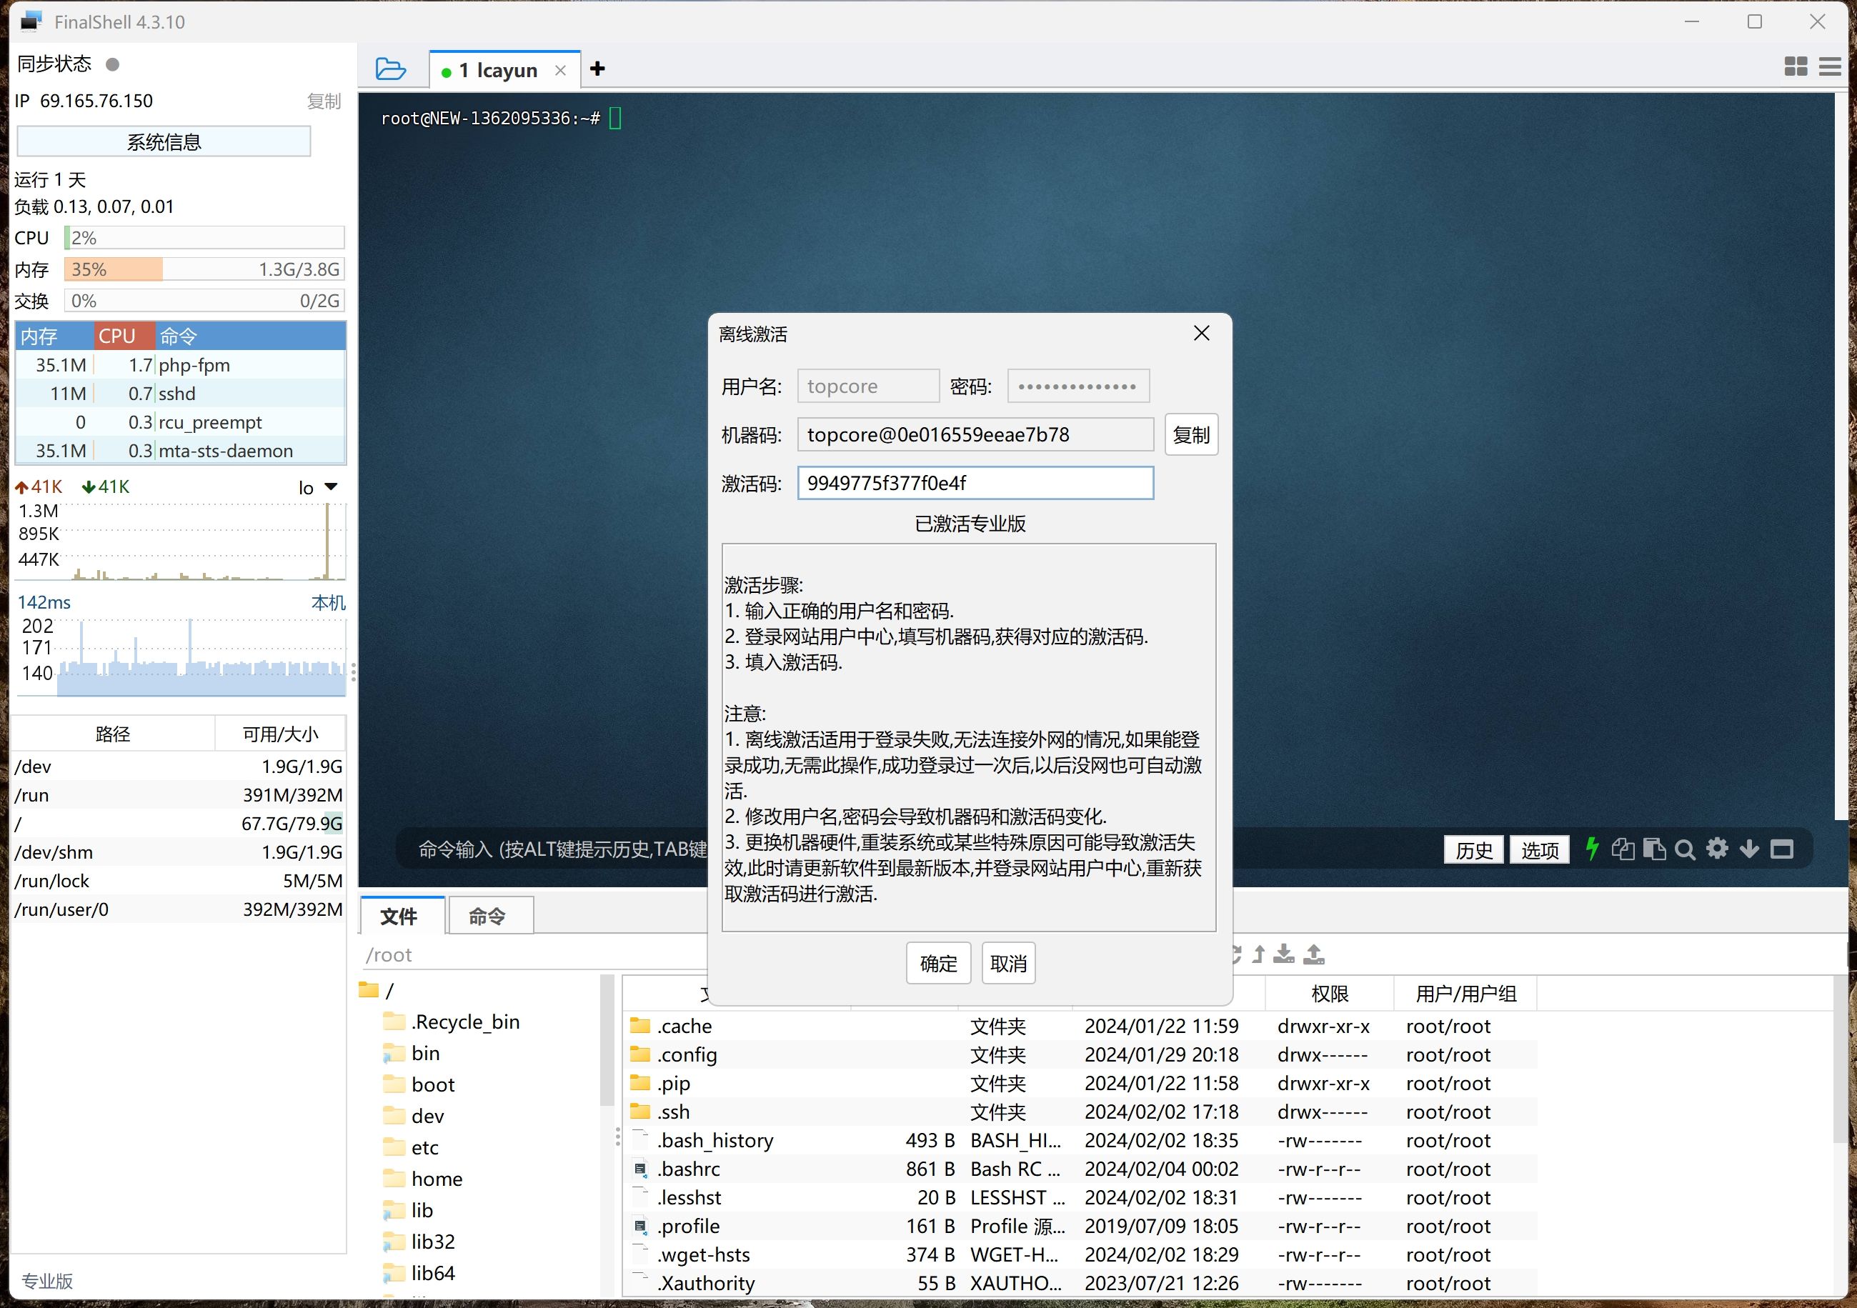
Task: Select the .cache folder row
Action: point(1080,1026)
